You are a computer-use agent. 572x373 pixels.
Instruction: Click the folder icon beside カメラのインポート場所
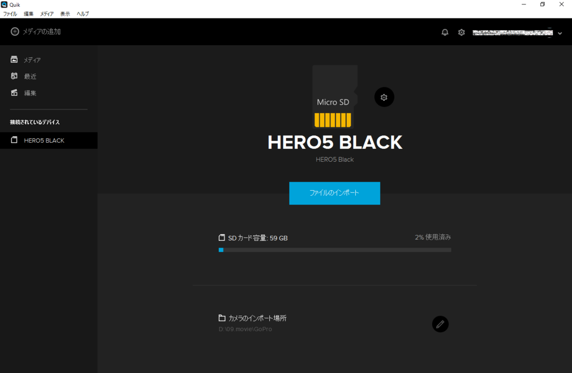222,318
